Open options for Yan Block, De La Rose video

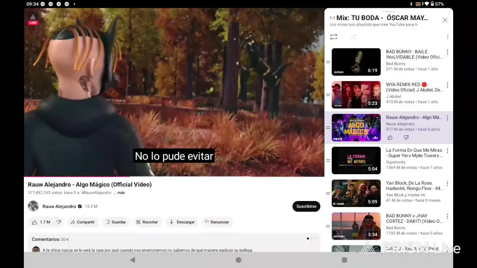[x=448, y=184]
